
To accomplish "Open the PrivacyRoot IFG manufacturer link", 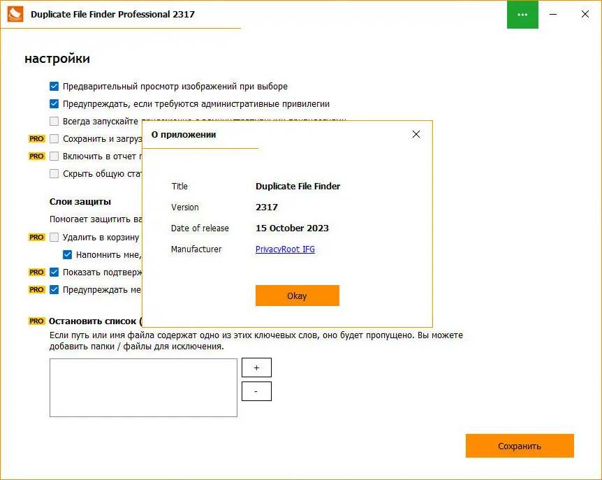I will point(285,249).
